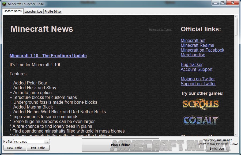Switch to the Launcher Log tab
This screenshot has width=241, height=155.
point(33,11)
